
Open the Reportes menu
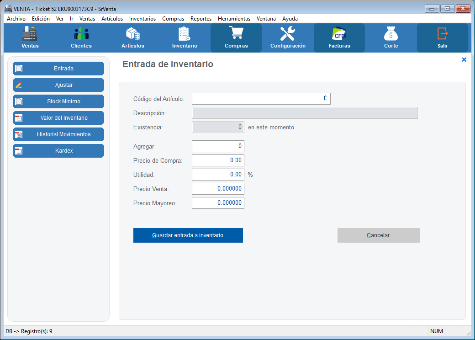[x=201, y=19]
